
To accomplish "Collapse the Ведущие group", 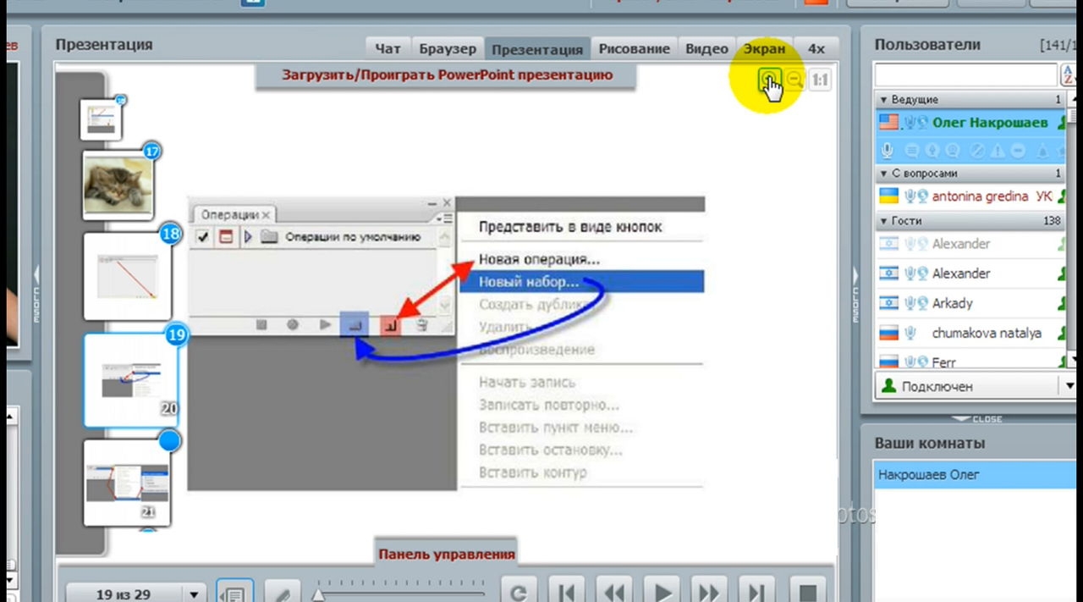I will coord(884,100).
